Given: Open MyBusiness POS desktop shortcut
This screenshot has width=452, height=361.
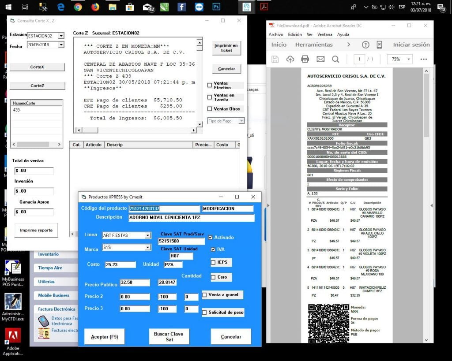Looking at the screenshot, I should pyautogui.click(x=13, y=273).
